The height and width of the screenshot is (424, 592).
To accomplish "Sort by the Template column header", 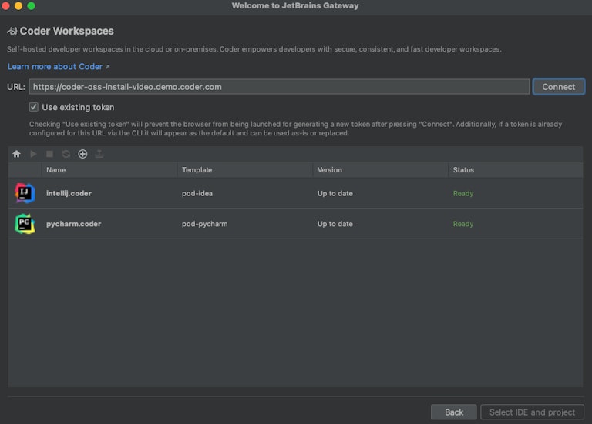I will [197, 170].
